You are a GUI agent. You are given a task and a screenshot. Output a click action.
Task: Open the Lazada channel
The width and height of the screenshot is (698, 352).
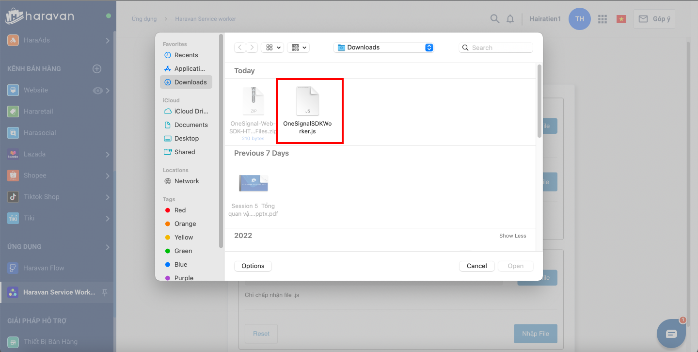pyautogui.click(x=34, y=154)
